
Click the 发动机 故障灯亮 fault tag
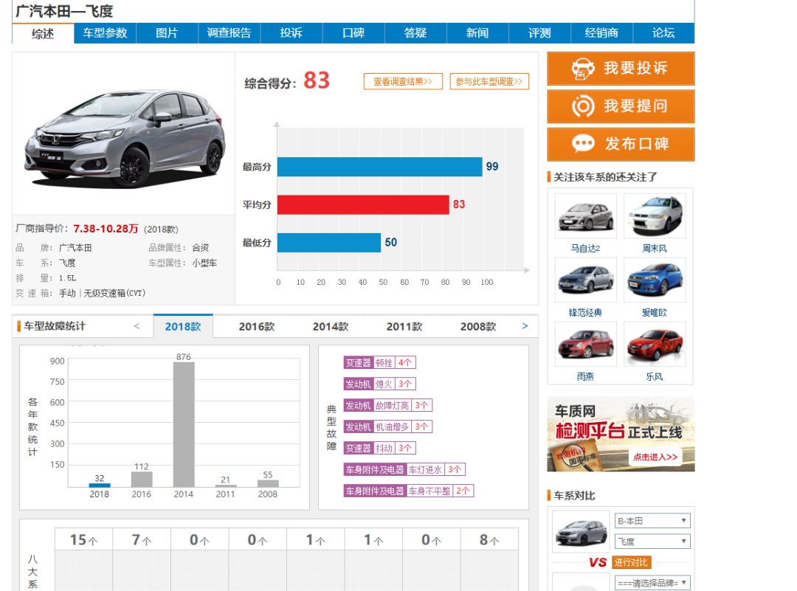pos(388,406)
